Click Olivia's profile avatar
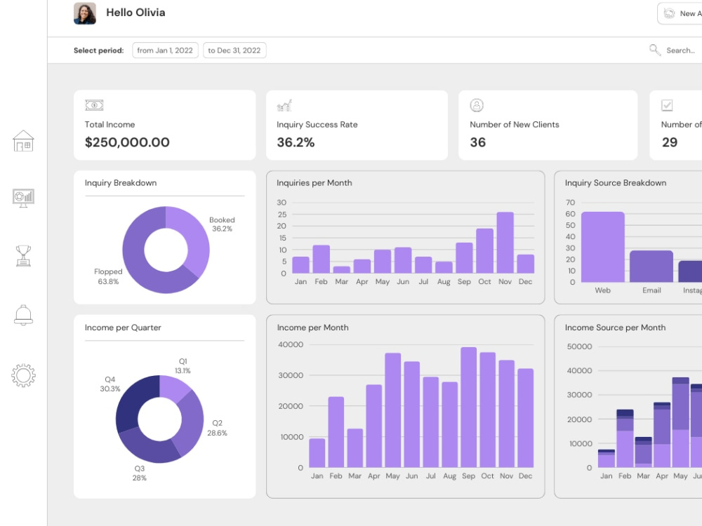This screenshot has width=702, height=526. [85, 13]
